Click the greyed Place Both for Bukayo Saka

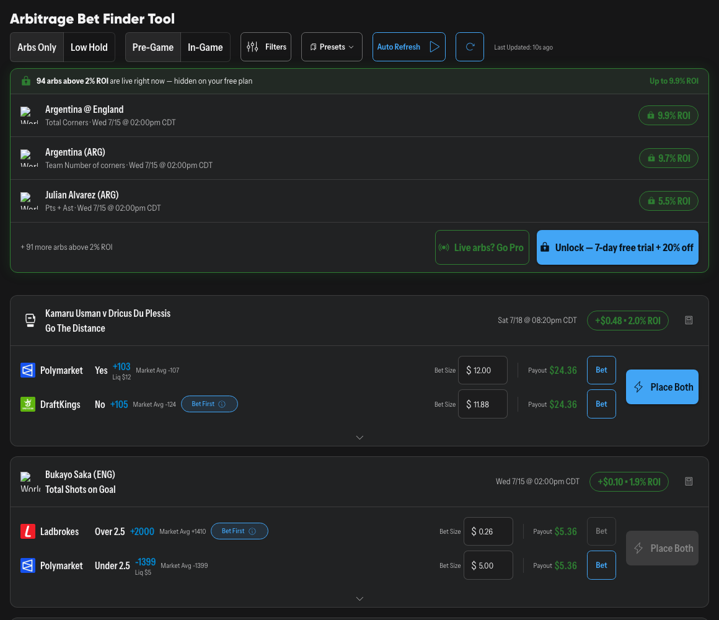(x=662, y=548)
